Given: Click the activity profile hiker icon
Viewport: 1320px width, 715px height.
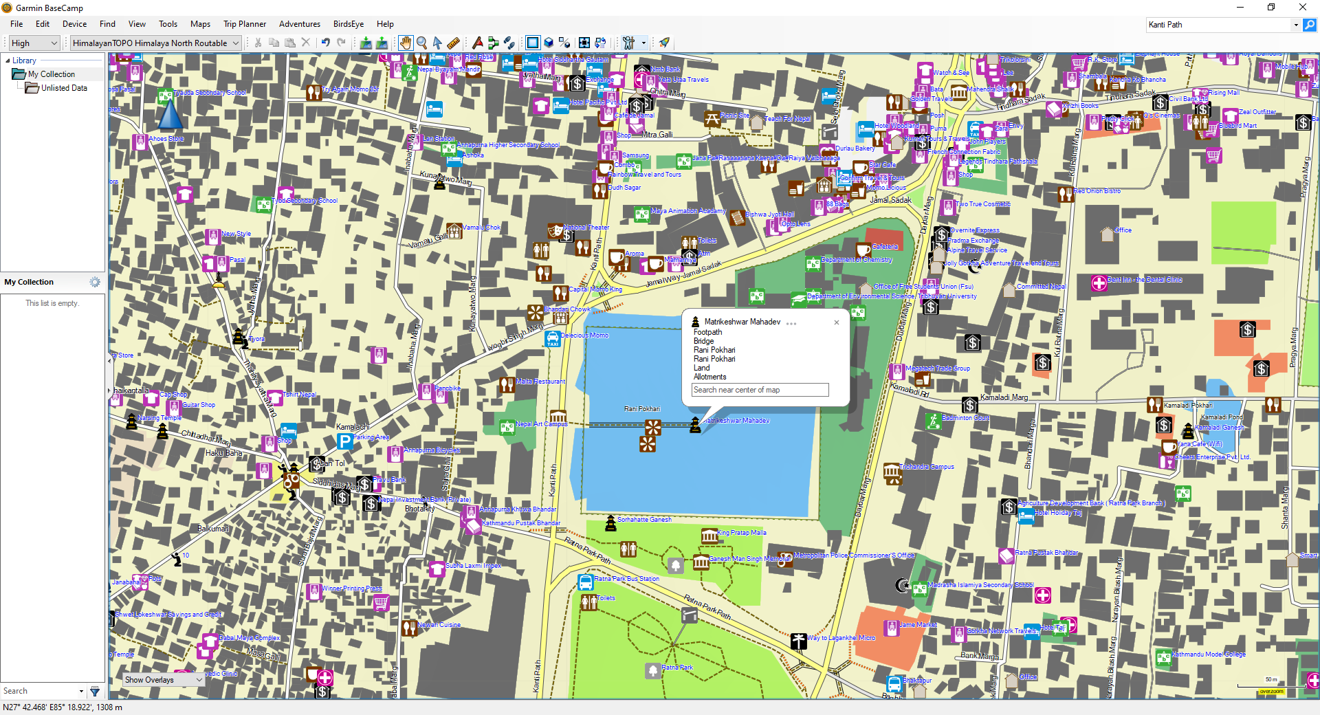Looking at the screenshot, I should (x=628, y=43).
